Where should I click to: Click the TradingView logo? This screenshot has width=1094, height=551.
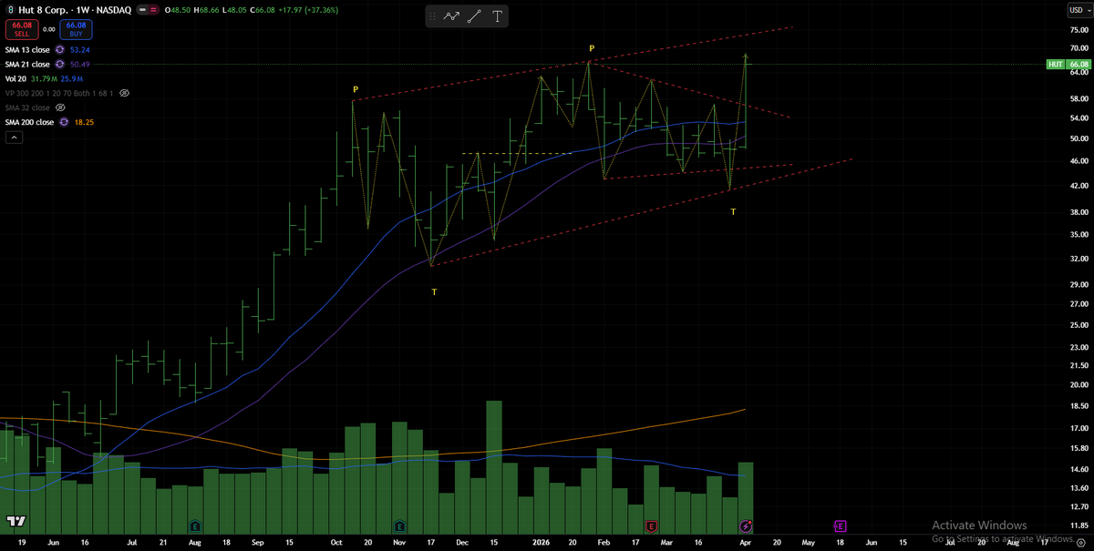click(15, 521)
